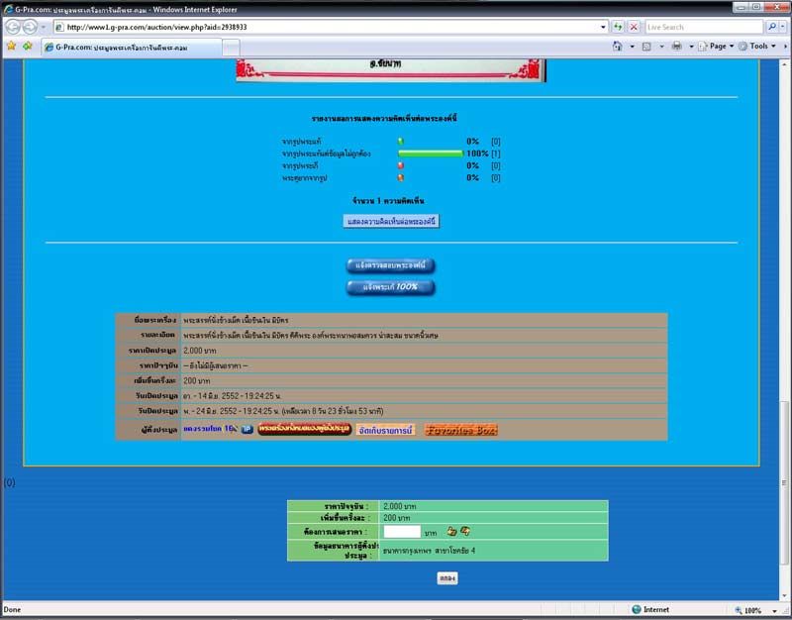Click the browser Back arrow button
This screenshot has height=620, width=792.
(x=14, y=27)
